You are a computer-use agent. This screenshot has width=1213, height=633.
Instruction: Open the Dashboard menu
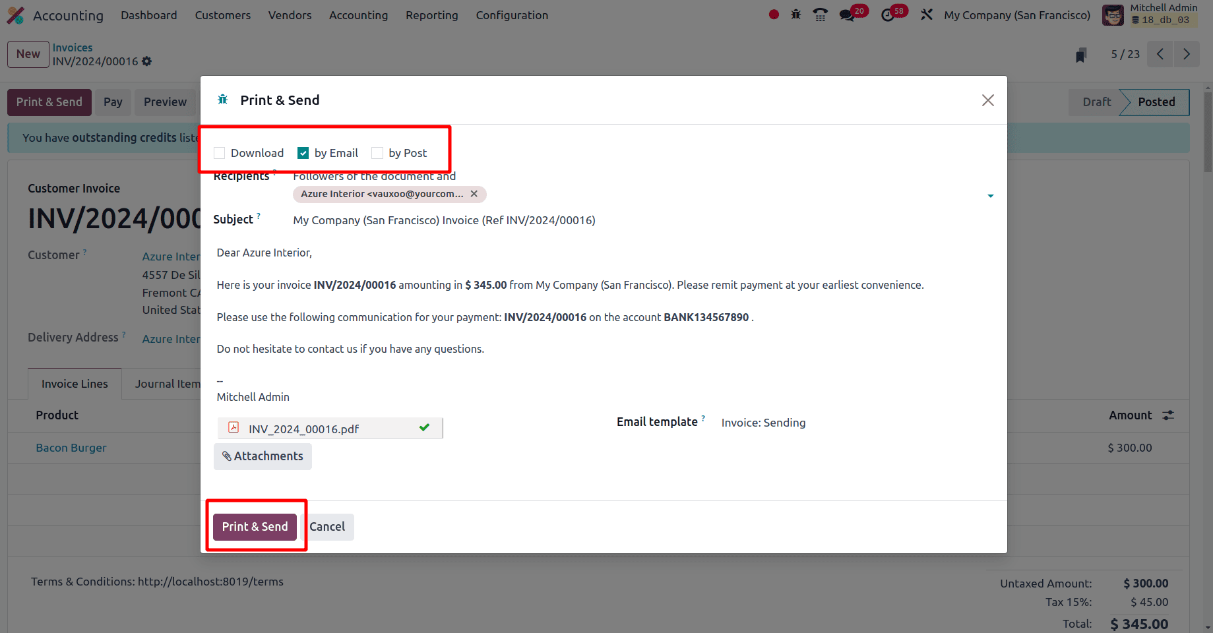149,15
